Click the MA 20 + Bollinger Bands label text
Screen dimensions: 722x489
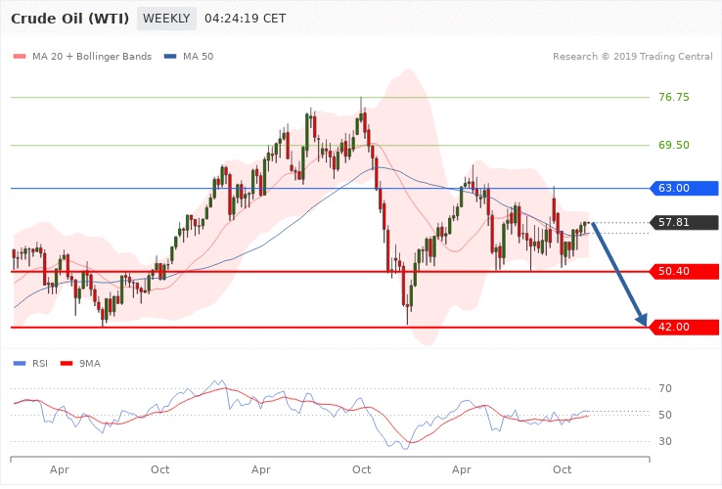[93, 57]
